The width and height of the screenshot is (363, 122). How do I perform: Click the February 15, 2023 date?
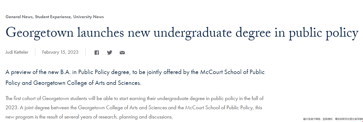[x=60, y=52]
